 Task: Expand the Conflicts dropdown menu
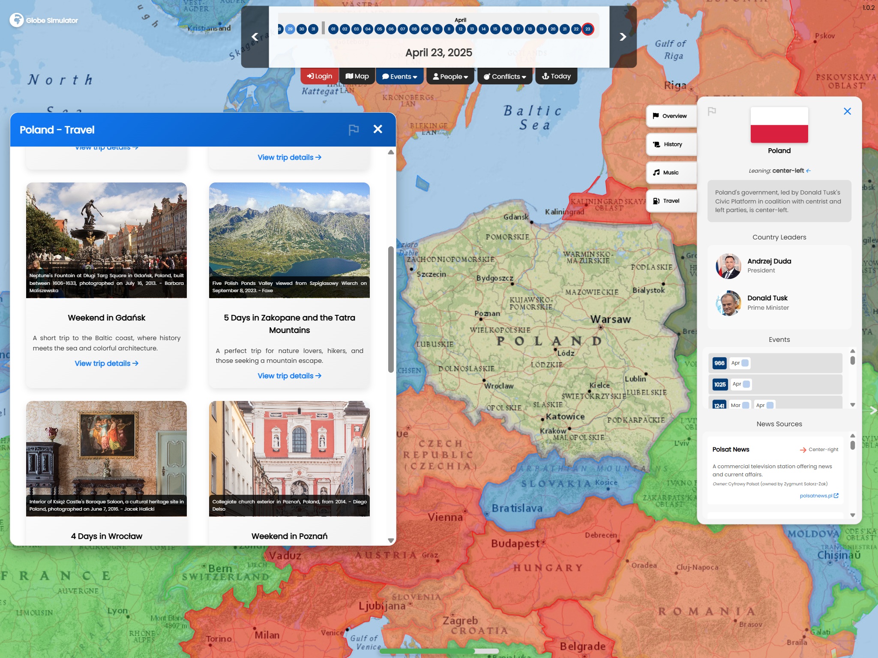504,76
